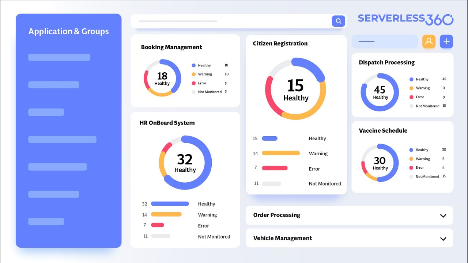Click the Dispatch Processing donut chart
Image resolution: width=468 pixels, height=263 pixels.
pos(380,92)
